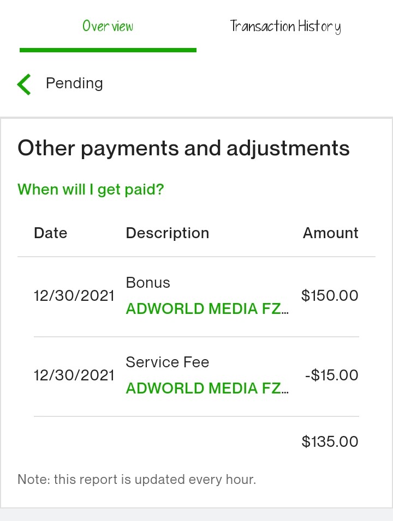Screen dimensions: 393x521
Task: Click the Description column header
Action: coord(168,233)
